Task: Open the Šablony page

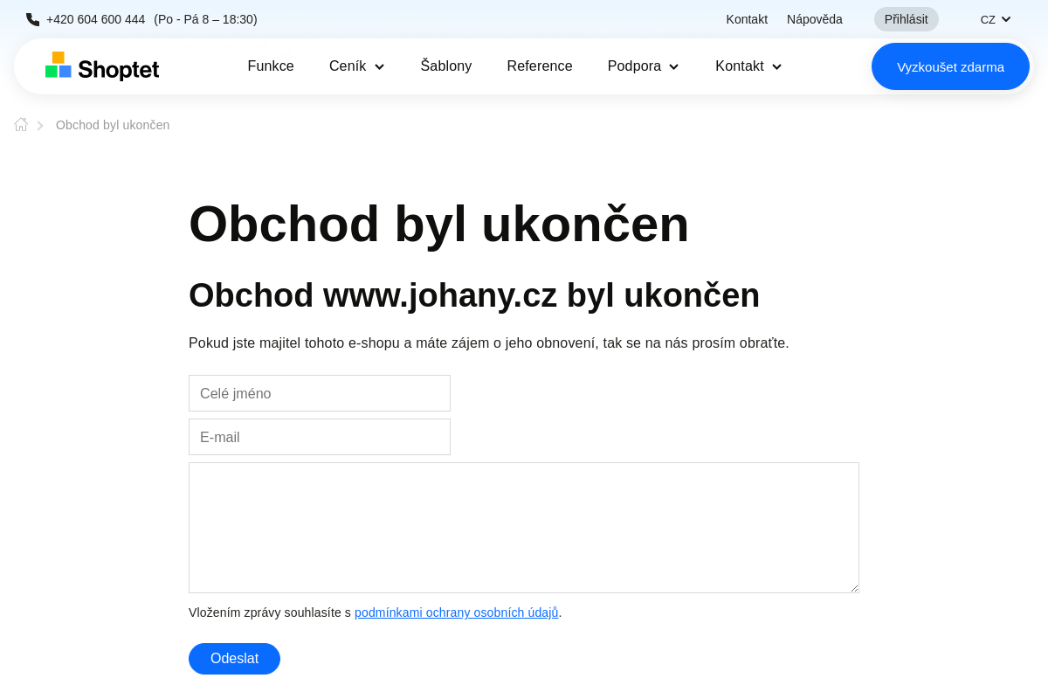Action: 445,66
